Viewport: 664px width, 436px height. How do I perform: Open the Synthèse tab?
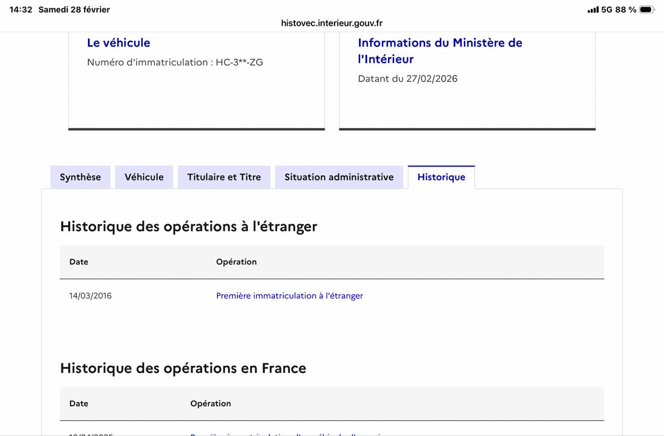point(80,177)
